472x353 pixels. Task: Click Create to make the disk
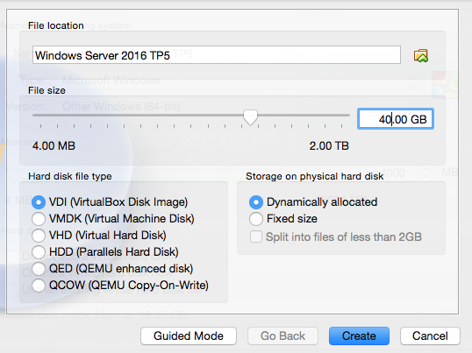pos(359,335)
